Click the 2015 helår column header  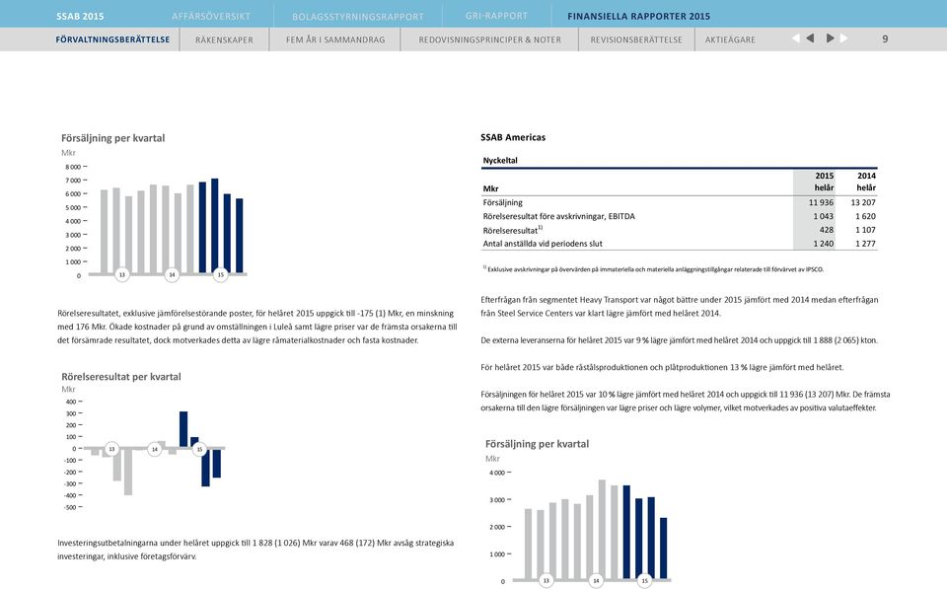point(824,182)
